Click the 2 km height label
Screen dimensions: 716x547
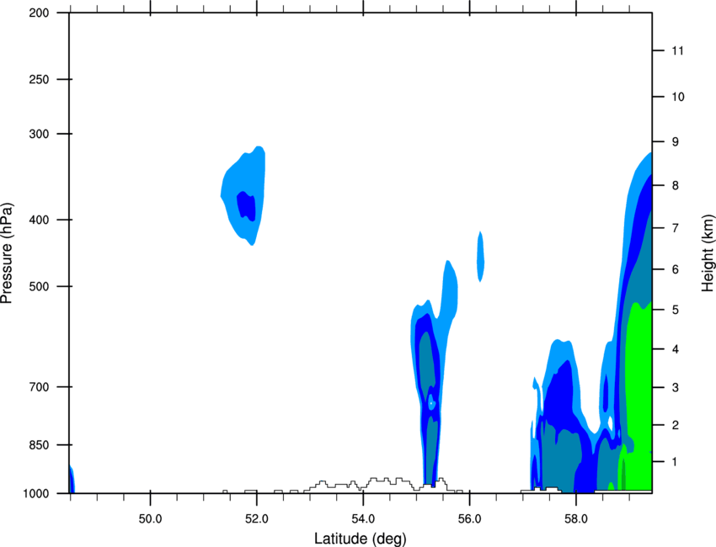[x=676, y=425]
